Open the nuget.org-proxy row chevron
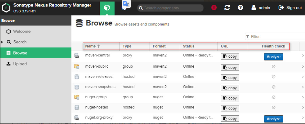 pos(303,118)
